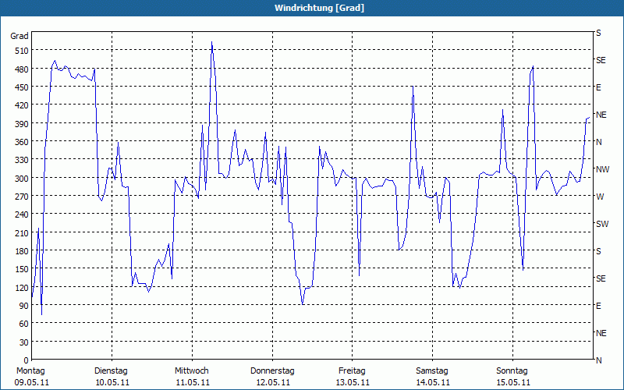Select the "Mittwoch" day label

click(192, 371)
